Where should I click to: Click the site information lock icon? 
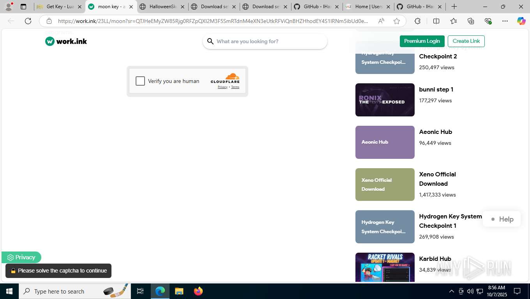tap(49, 21)
